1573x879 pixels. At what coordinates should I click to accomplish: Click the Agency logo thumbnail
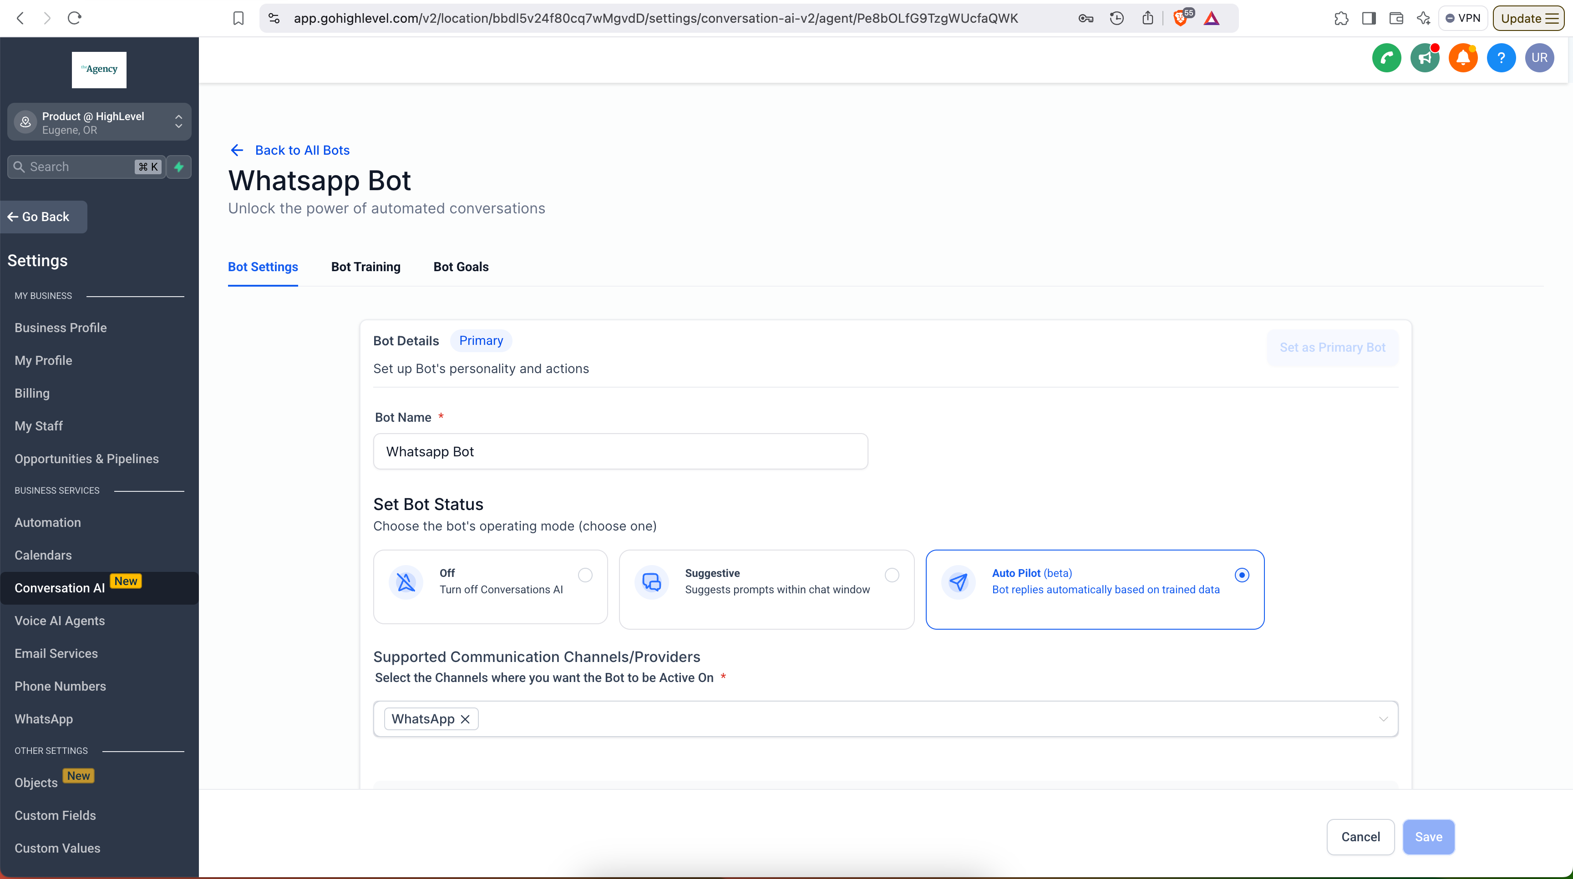pyautogui.click(x=99, y=70)
